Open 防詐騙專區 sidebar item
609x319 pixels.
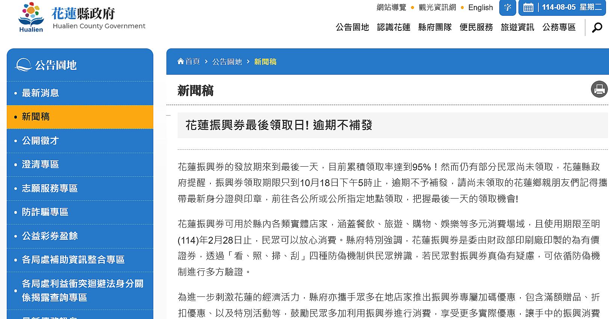coord(45,212)
